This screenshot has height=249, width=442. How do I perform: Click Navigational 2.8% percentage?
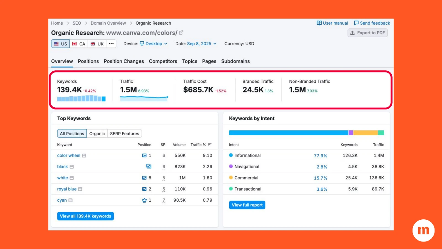(322, 167)
